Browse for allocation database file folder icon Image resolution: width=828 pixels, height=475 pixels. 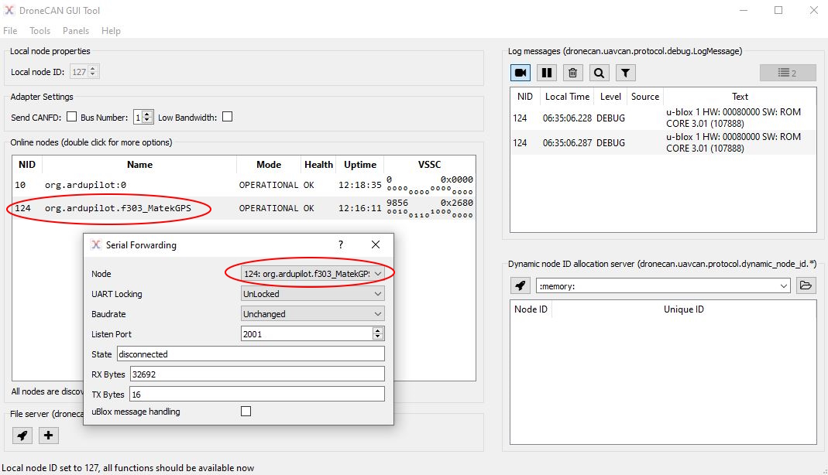click(806, 285)
